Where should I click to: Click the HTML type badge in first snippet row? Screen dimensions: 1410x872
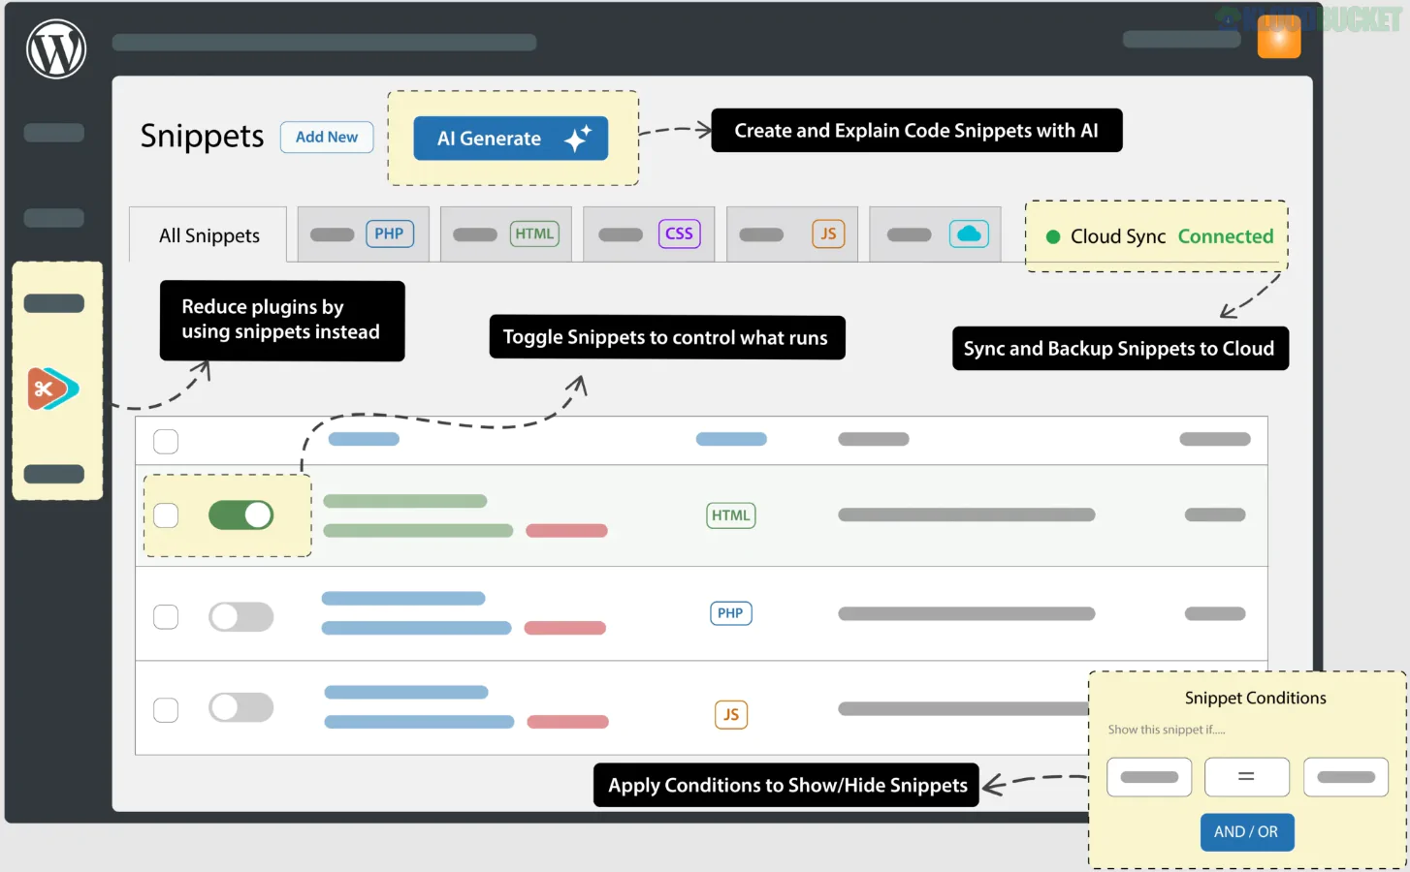click(730, 515)
